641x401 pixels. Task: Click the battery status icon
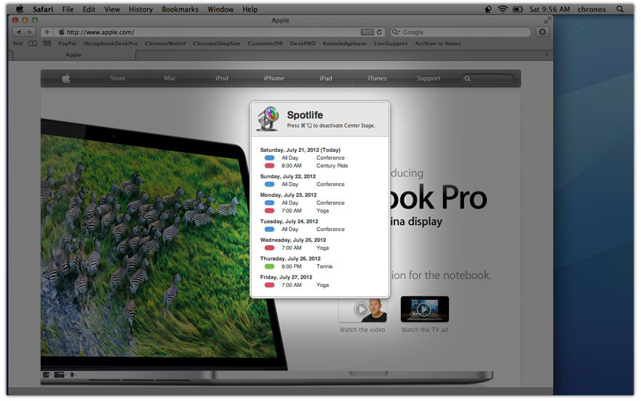click(518, 9)
